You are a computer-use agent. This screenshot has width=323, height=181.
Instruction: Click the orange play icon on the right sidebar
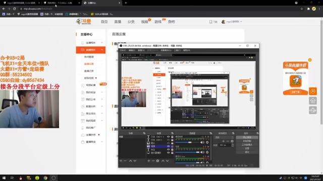(x=313, y=91)
